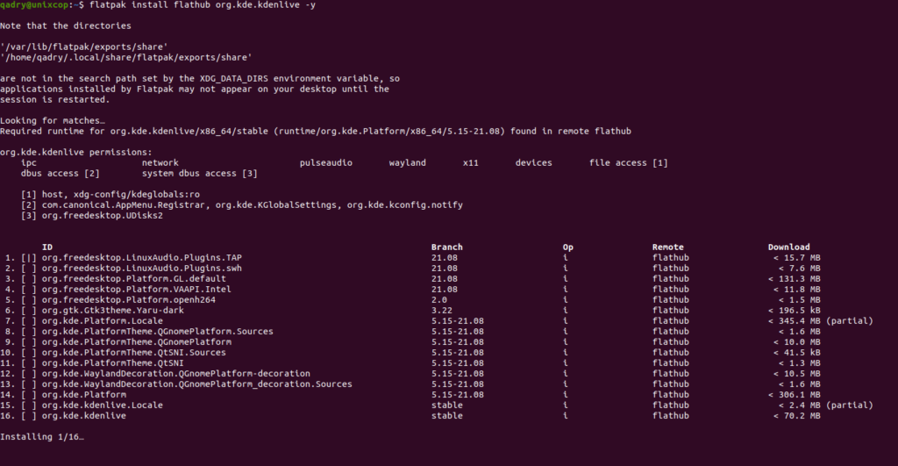The height and width of the screenshot is (466, 898).
Task: Select the '/var/lib/flatpak/exports/share' path
Action: pos(83,47)
